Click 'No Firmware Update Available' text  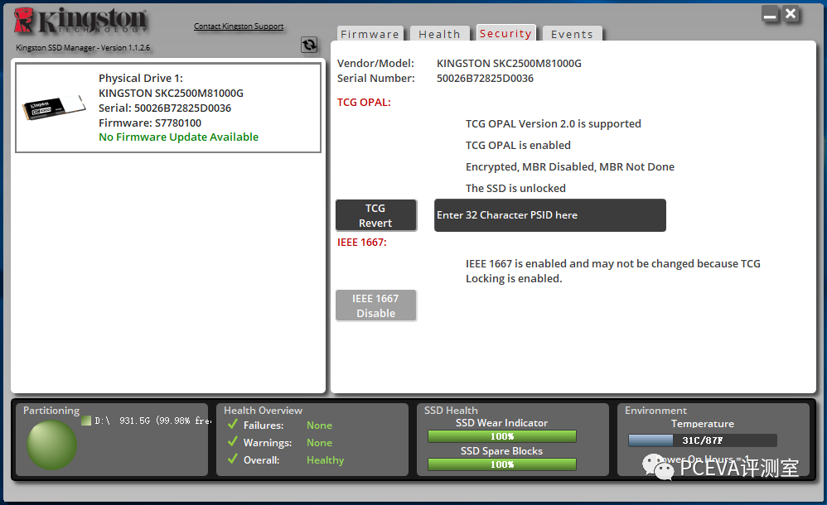click(x=178, y=137)
